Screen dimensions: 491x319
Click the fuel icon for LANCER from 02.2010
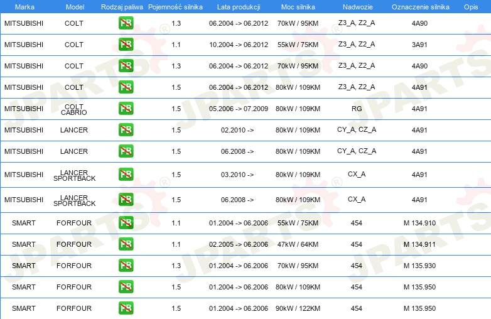(126, 129)
